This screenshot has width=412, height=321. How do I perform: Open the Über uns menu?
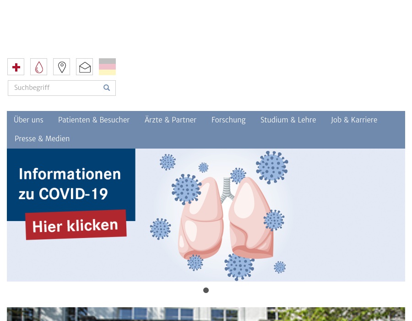(28, 120)
